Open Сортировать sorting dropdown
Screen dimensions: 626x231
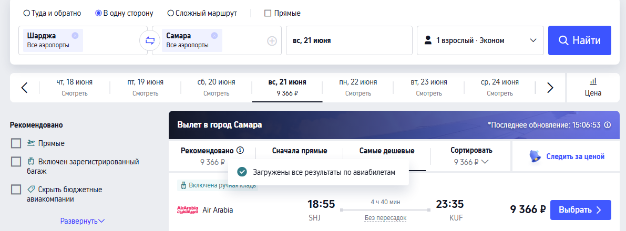click(x=471, y=156)
